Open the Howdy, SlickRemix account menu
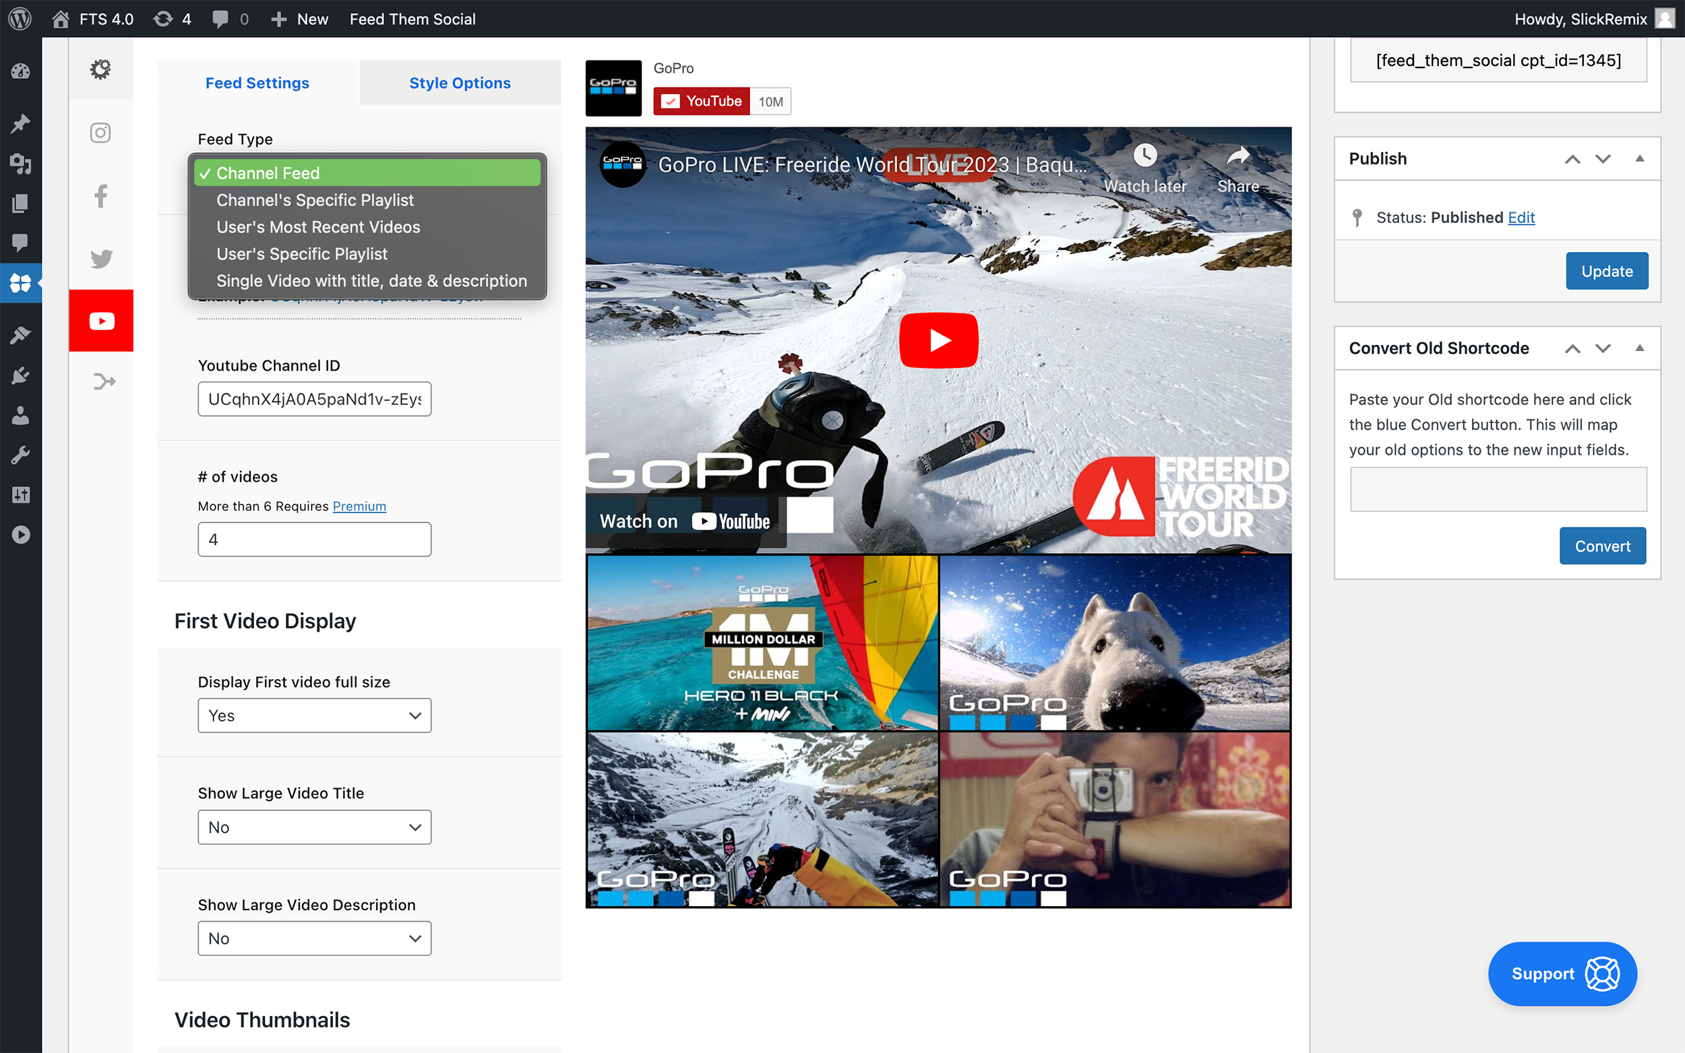1685x1053 pixels. click(1594, 19)
